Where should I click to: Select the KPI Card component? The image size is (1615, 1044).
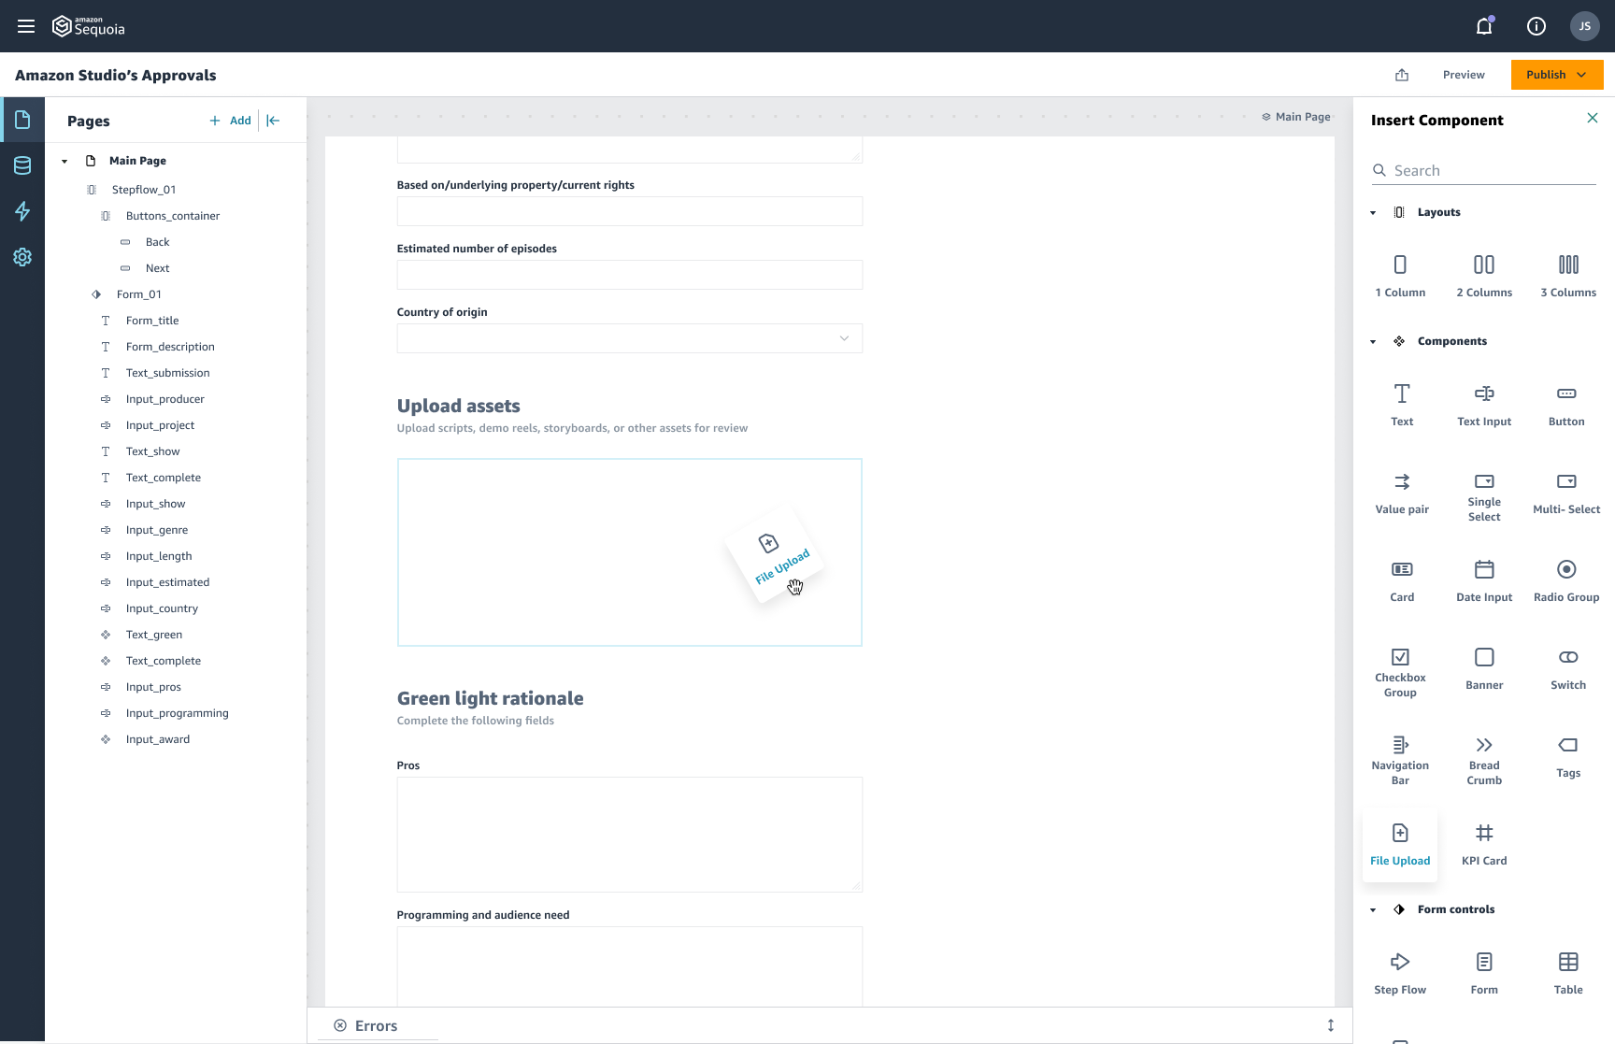pyautogui.click(x=1483, y=841)
